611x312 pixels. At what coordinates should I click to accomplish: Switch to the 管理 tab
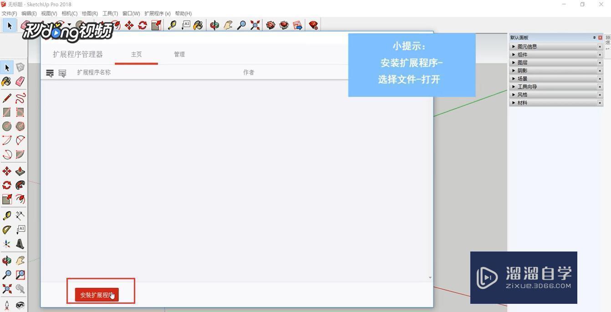pyautogui.click(x=179, y=54)
